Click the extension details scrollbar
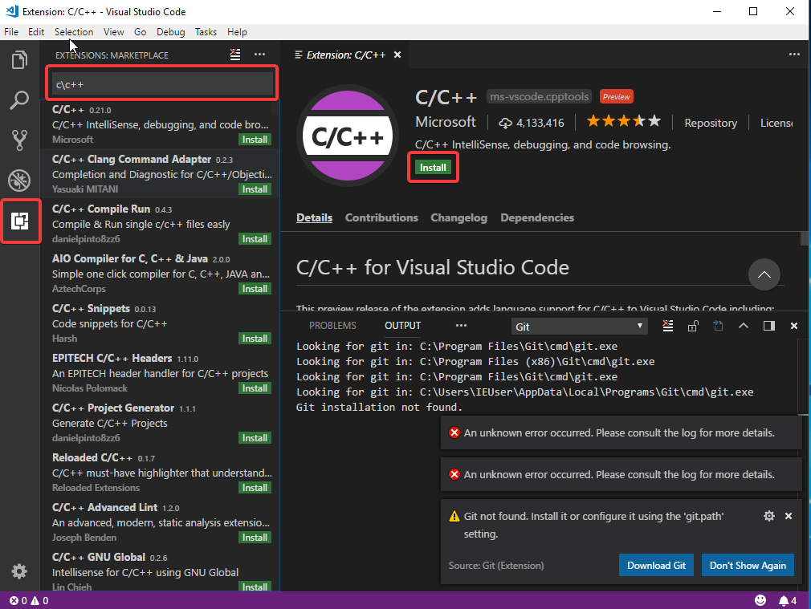The height and width of the screenshot is (609, 811). pyautogui.click(x=805, y=238)
